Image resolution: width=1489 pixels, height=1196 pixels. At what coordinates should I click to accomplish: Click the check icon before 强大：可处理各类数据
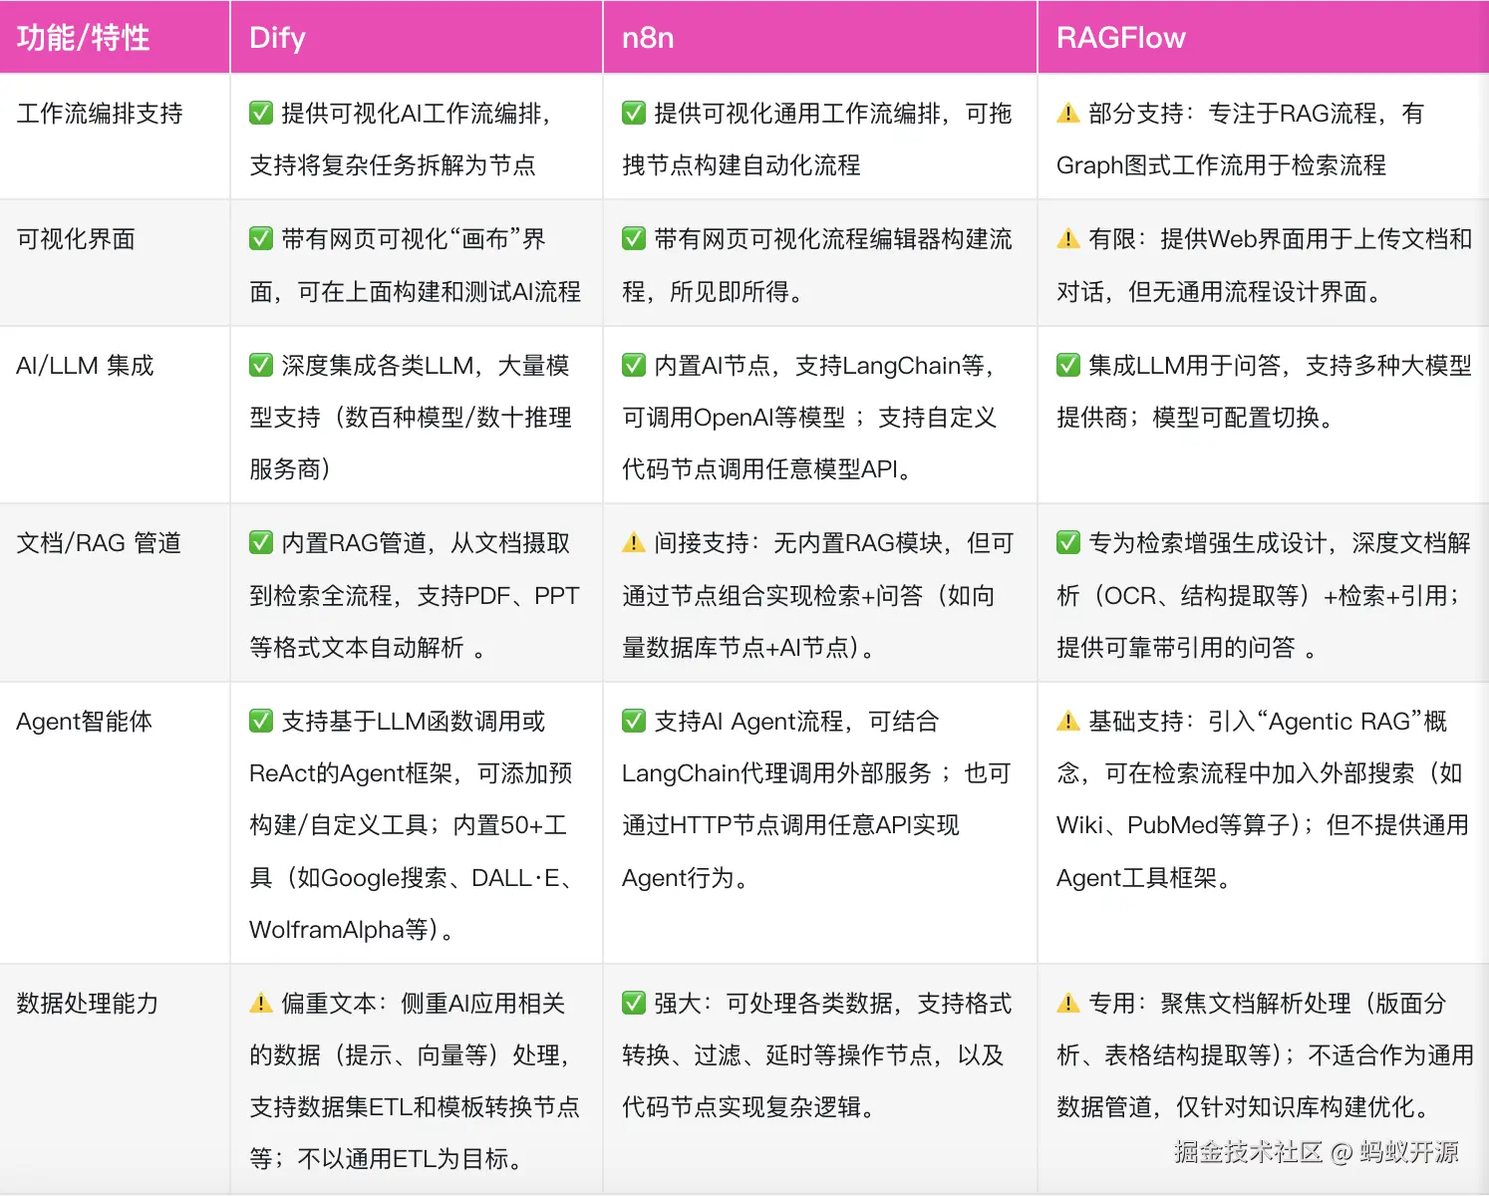pyautogui.click(x=634, y=1003)
